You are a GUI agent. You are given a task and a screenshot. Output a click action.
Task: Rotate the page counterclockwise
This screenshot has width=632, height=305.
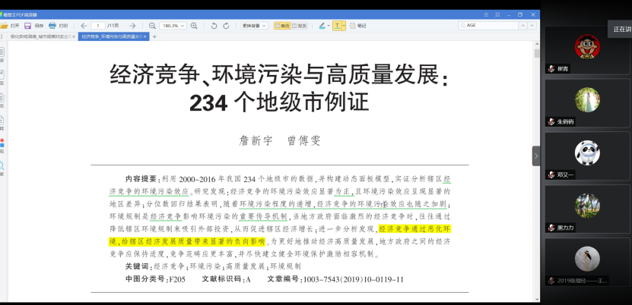tap(214, 26)
